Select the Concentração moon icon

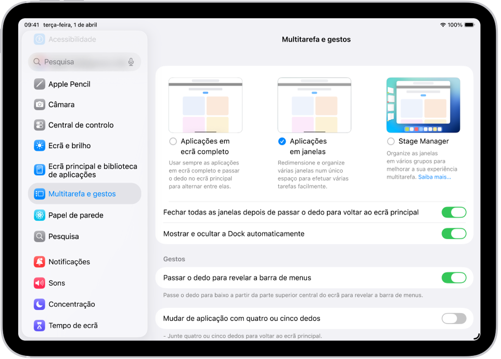pyautogui.click(x=40, y=304)
